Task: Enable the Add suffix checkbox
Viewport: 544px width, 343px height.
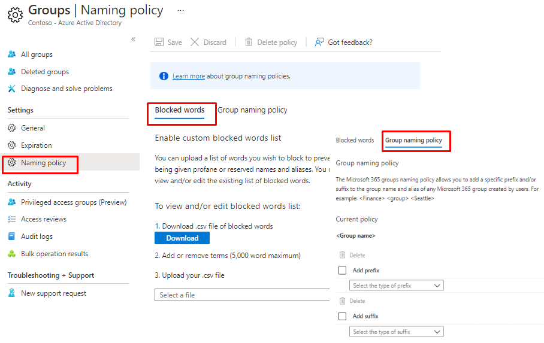Action: point(342,316)
